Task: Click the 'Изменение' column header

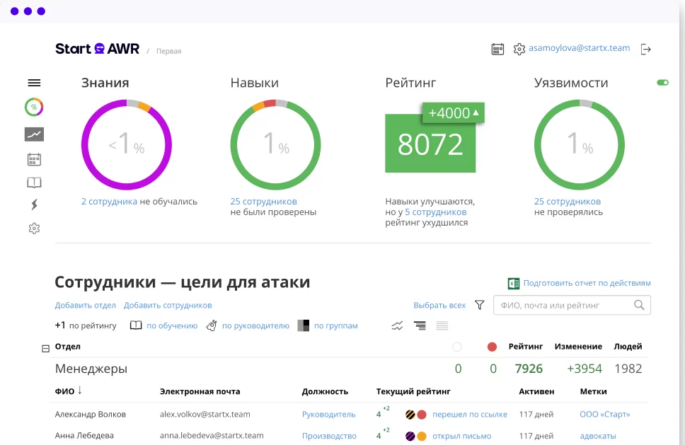Action: point(578,346)
